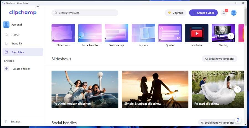Click the All social handles templates button
Image resolution: width=249 pixels, height=128 pixels.
[217, 123]
